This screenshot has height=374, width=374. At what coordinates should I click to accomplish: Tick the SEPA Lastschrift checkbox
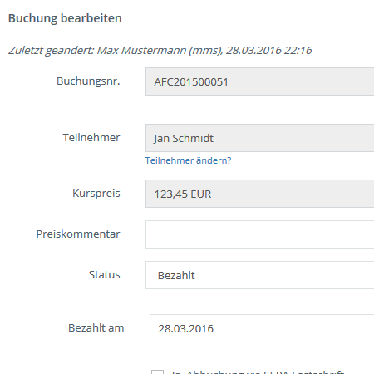pyautogui.click(x=157, y=372)
